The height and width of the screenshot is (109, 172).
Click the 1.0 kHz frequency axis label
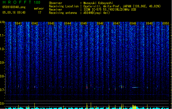pyautogui.click(x=2, y=49)
